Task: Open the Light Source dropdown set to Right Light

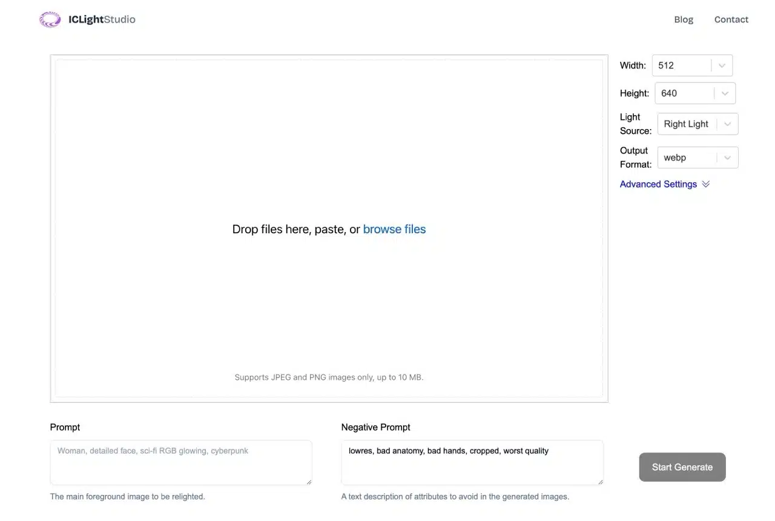Action: pyautogui.click(x=687, y=124)
